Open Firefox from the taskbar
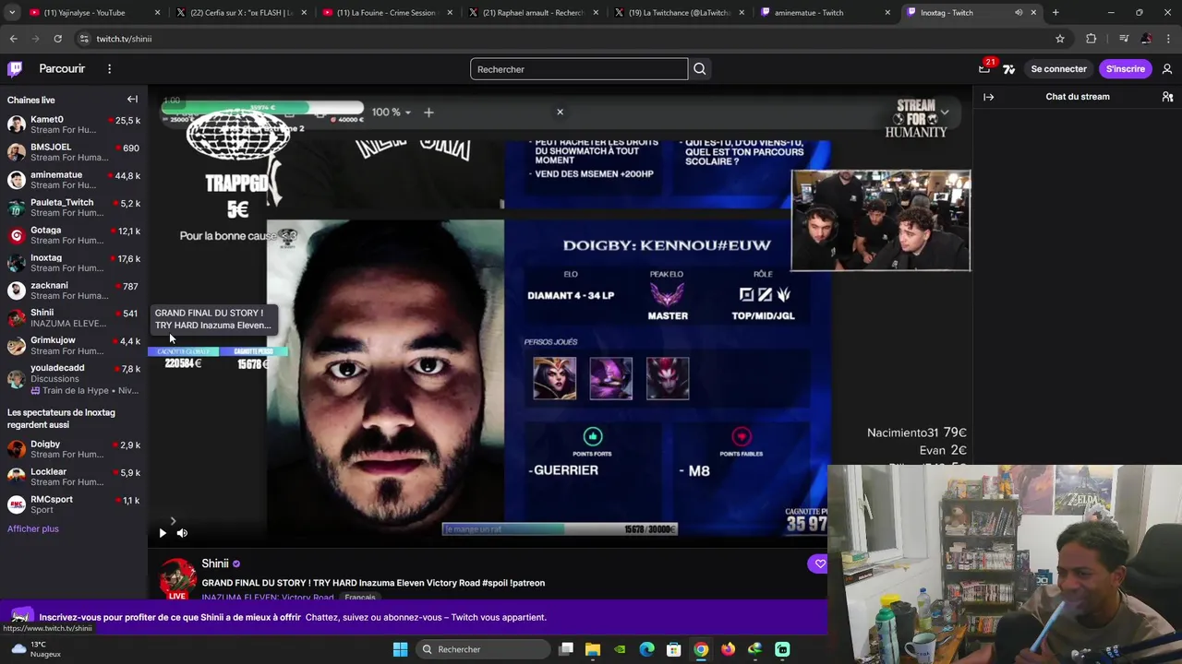The image size is (1182, 664). 729,649
